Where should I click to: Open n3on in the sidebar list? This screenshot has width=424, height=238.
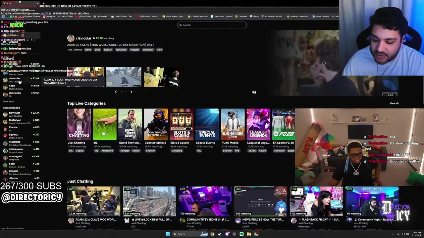(21, 87)
